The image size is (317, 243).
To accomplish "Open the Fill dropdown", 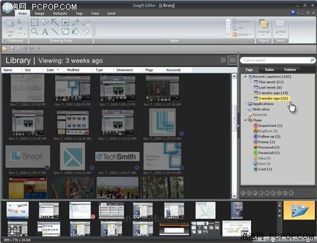I will pos(239,28).
